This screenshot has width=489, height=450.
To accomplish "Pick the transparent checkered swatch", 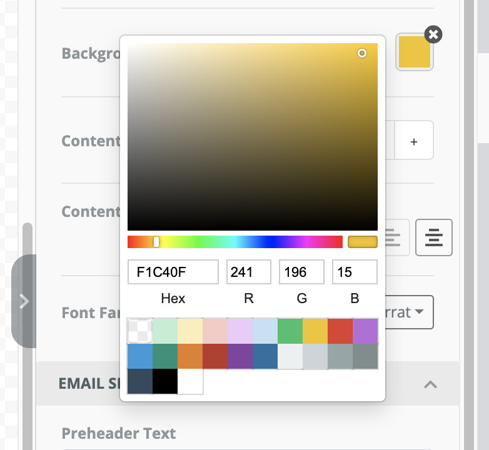I will point(140,331).
